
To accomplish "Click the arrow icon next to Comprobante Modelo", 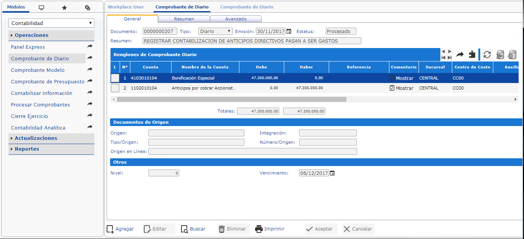I will click(90, 70).
